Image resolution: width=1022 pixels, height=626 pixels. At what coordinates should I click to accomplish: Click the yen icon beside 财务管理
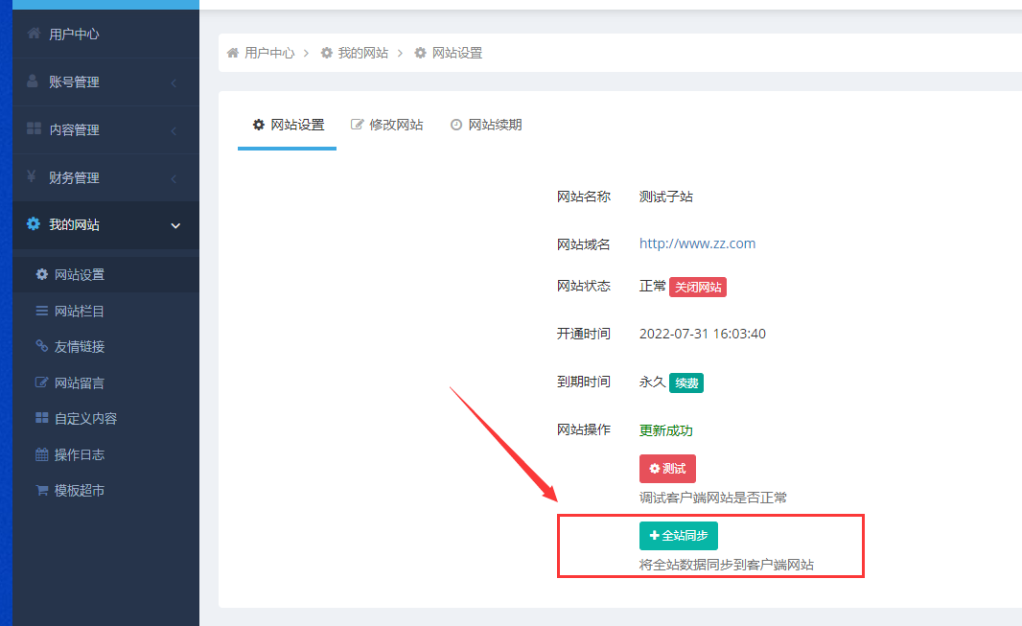click(x=32, y=176)
